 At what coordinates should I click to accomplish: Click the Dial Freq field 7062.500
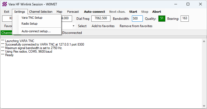point(101,18)
